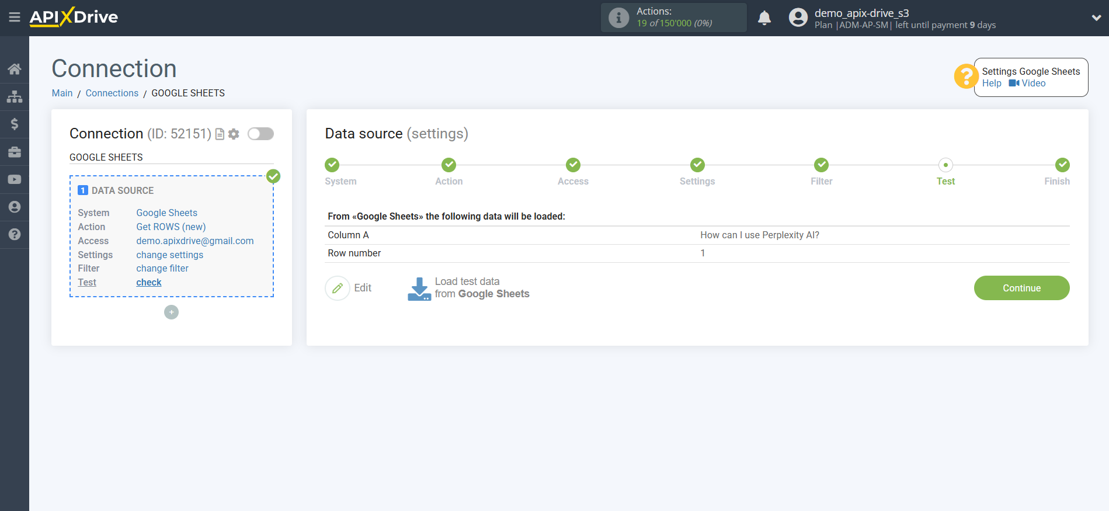Viewport: 1109px width, 511px height.
Task: Toggle the connection on/off switch
Action: [x=260, y=134]
